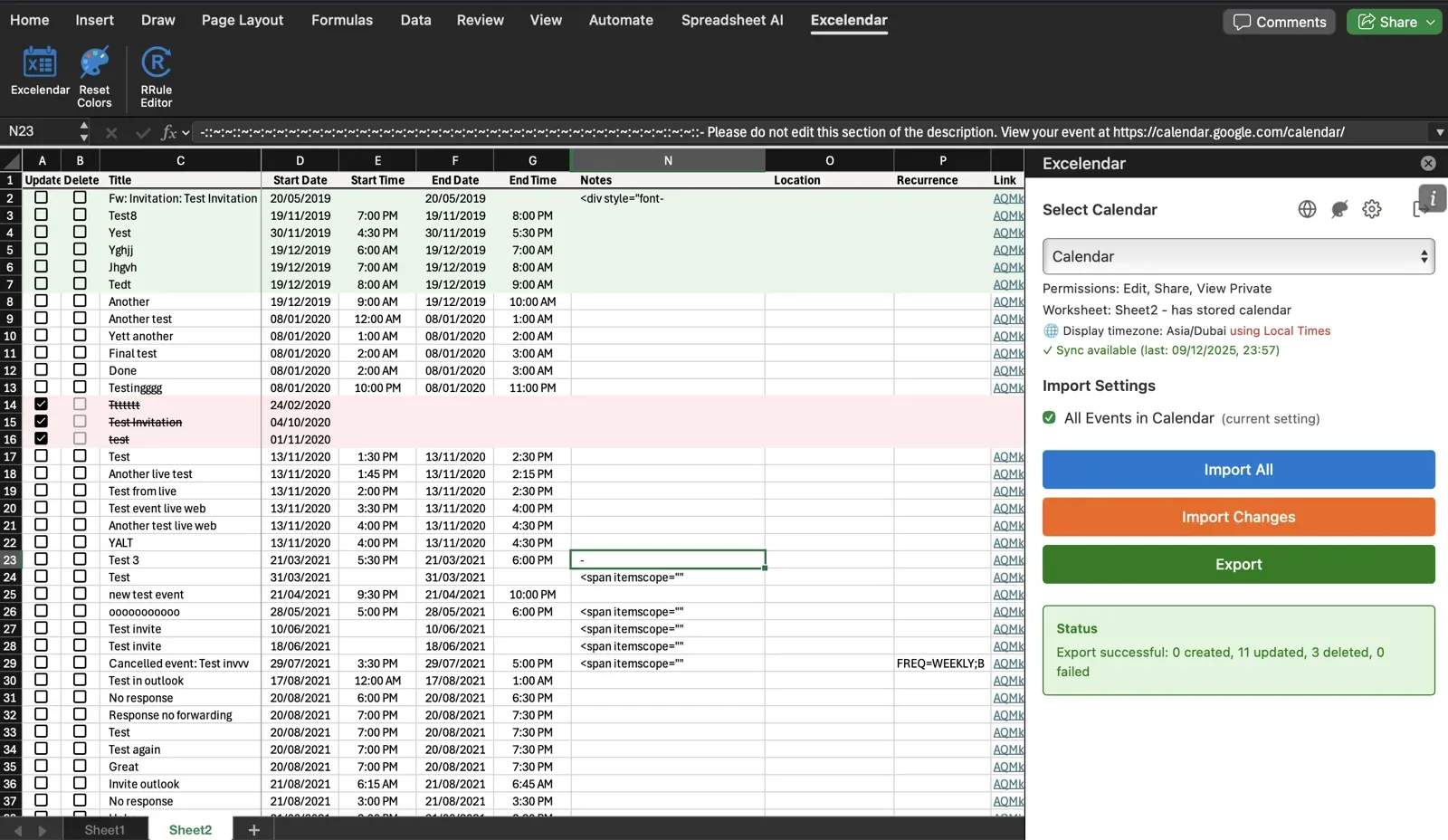The height and width of the screenshot is (840, 1448).
Task: Open the Comments pane
Action: 1280,22
